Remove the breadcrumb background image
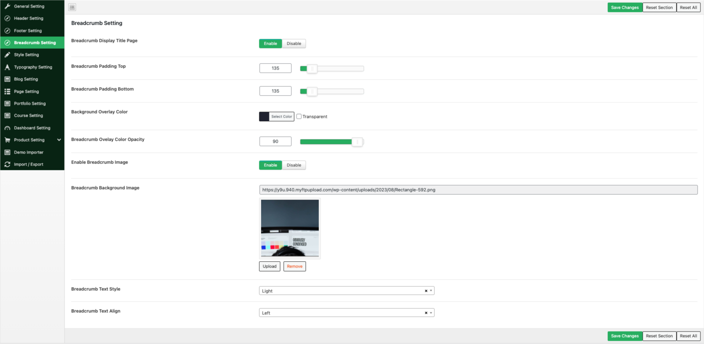The image size is (704, 344). click(295, 266)
